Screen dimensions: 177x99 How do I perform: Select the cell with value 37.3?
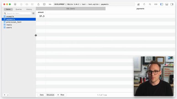pos(42,16)
